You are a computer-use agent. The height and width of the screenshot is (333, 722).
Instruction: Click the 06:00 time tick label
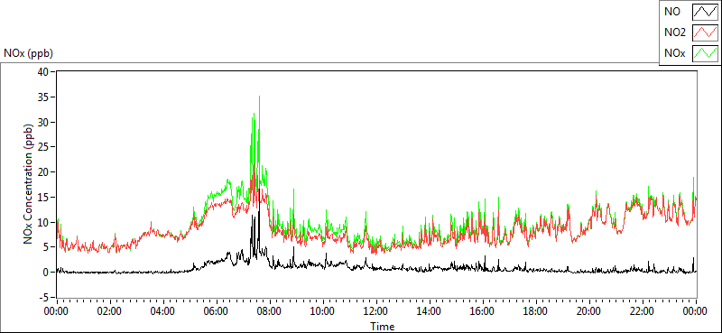(x=216, y=311)
